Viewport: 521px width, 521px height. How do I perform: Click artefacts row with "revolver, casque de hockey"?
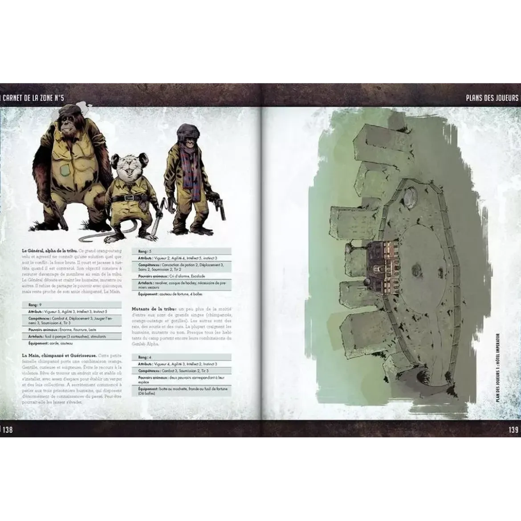tap(181, 285)
